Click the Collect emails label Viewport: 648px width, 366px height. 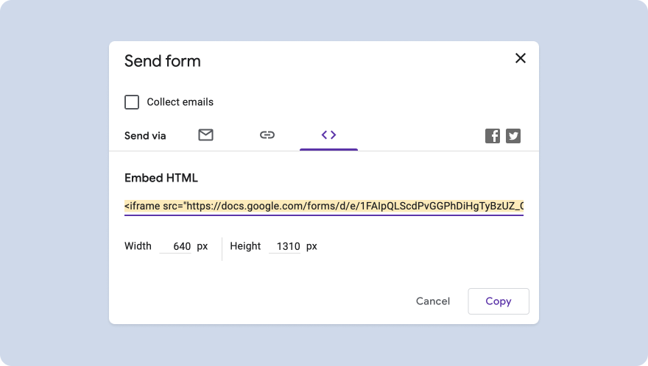[180, 102]
